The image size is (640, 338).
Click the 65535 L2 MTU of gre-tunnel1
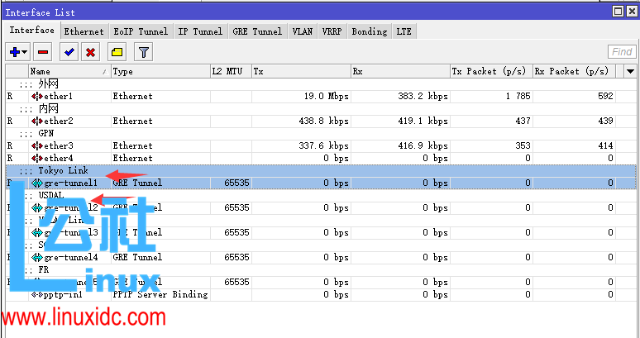[x=236, y=183]
